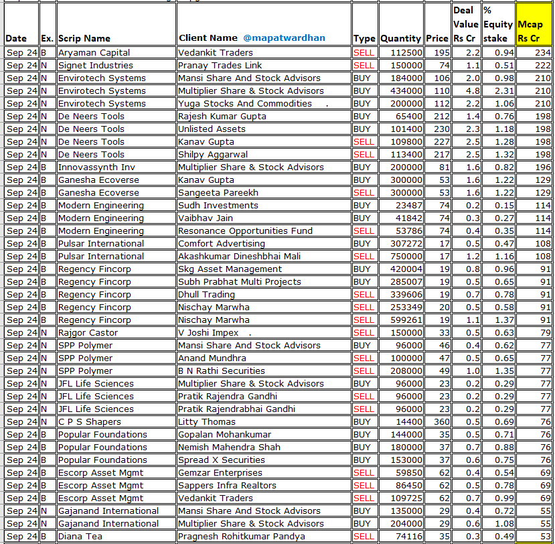This screenshot has width=555, height=544.
Task: Click the Signet Industries scrip cell
Action: point(116,65)
